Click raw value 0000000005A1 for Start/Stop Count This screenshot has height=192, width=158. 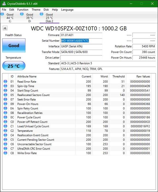pyautogui.click(x=140, y=91)
